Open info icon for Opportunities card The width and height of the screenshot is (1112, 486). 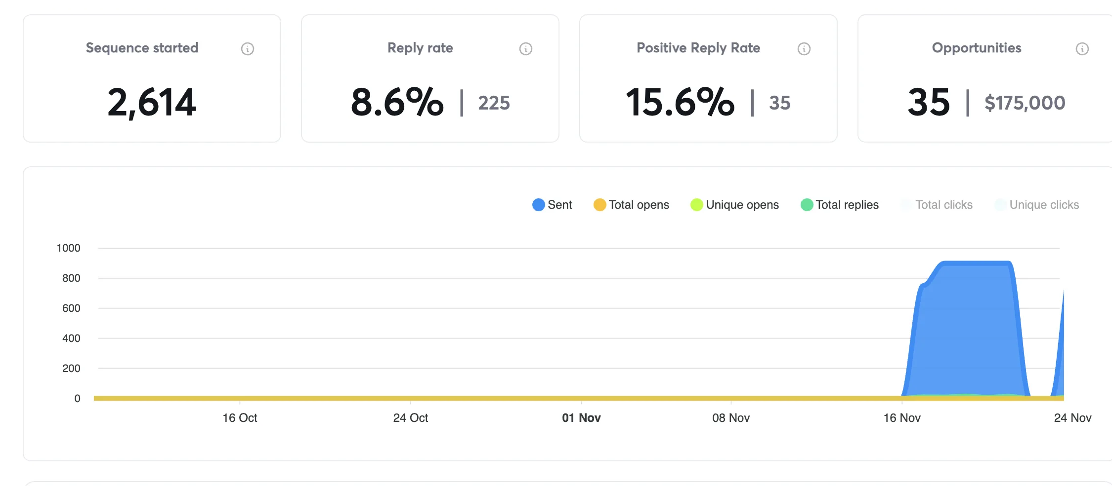(1082, 49)
